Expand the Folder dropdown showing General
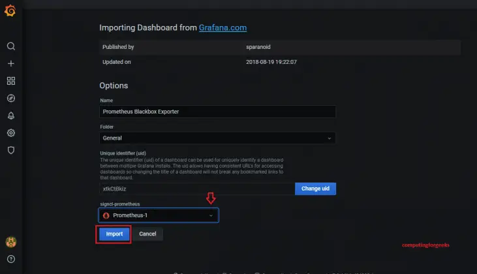Screen dimensions: 477x274 point(217,138)
